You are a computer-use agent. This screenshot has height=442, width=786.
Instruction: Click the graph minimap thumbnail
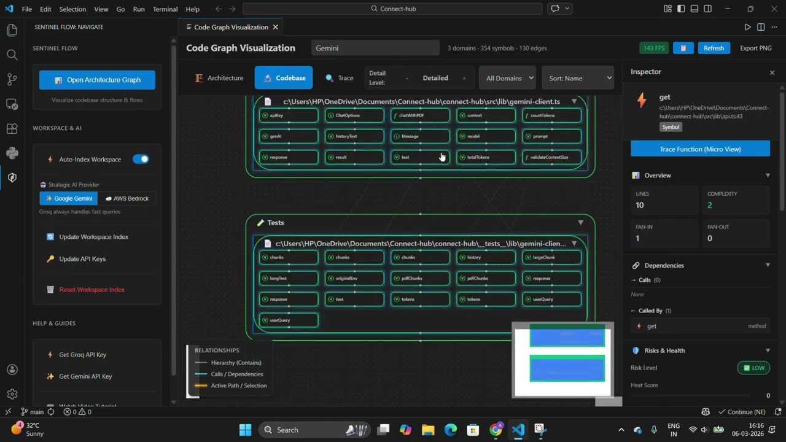pos(563,359)
